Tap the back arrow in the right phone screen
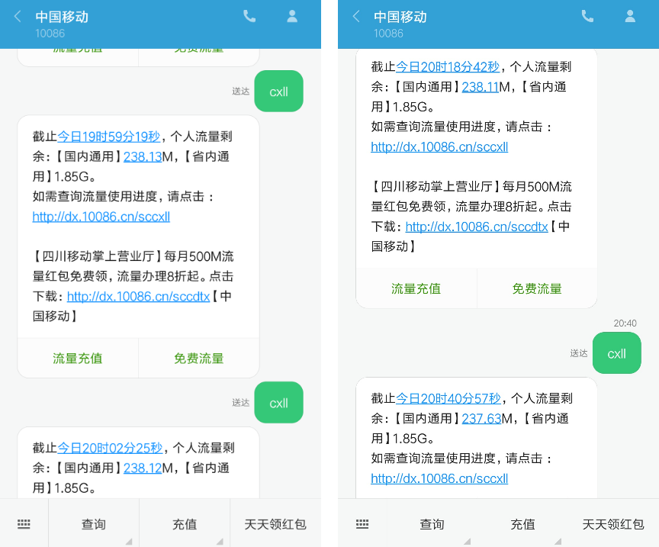 (x=356, y=16)
